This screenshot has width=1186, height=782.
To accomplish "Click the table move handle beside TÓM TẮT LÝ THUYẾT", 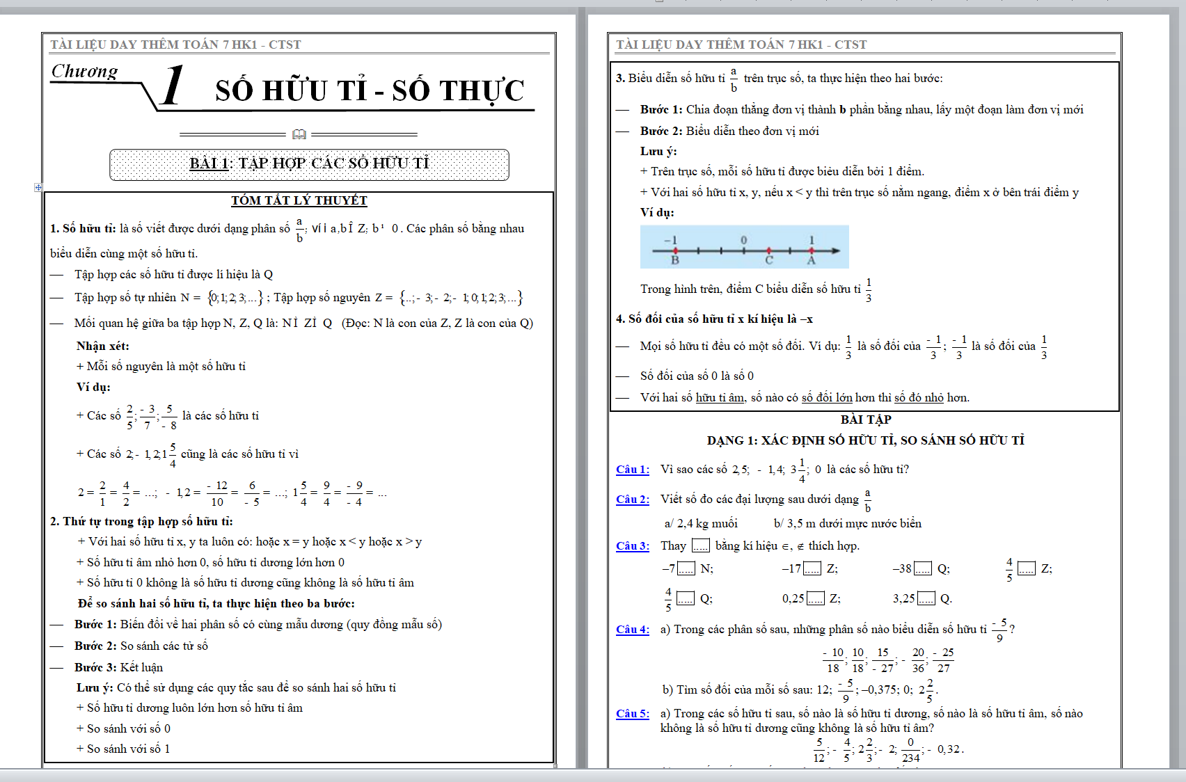I will coord(38,187).
